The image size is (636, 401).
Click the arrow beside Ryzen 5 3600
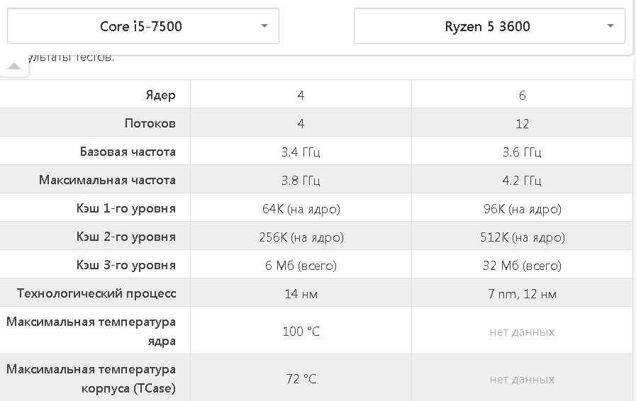(x=610, y=26)
